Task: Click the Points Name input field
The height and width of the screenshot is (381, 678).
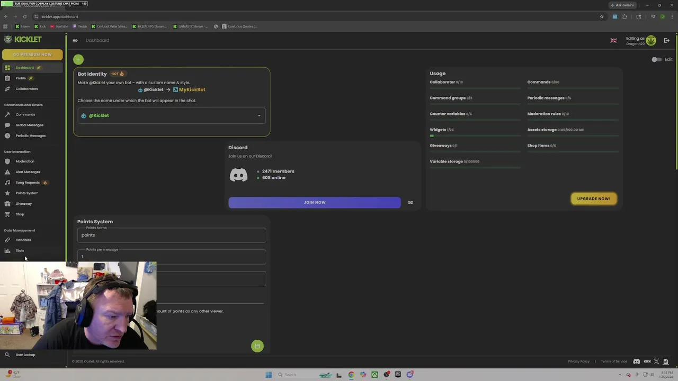Action: tap(172, 235)
